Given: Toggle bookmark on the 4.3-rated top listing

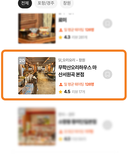Looking at the screenshot, I should point(108,23).
